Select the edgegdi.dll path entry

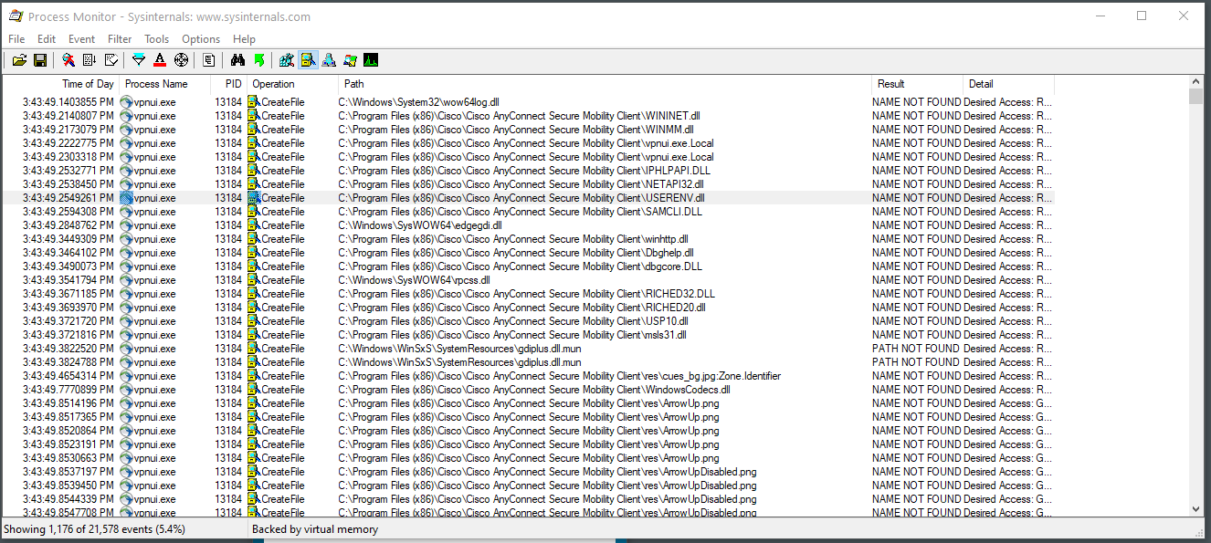(x=420, y=225)
